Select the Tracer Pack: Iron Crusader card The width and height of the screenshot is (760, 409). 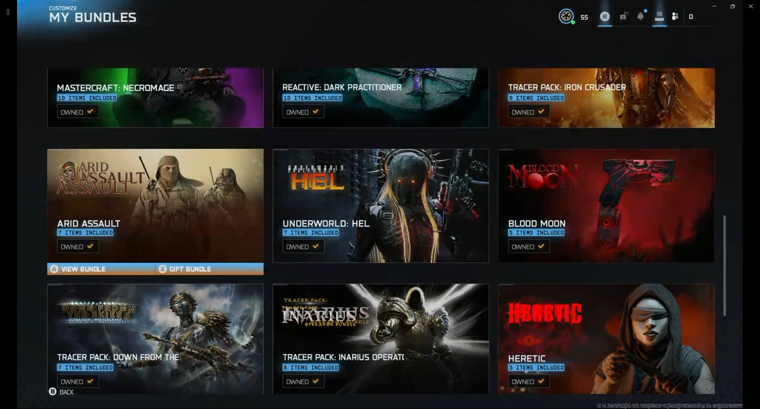point(606,98)
